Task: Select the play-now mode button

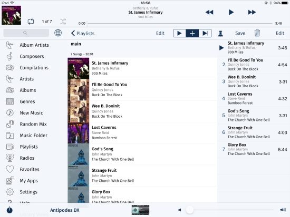Action: pyautogui.click(x=179, y=34)
